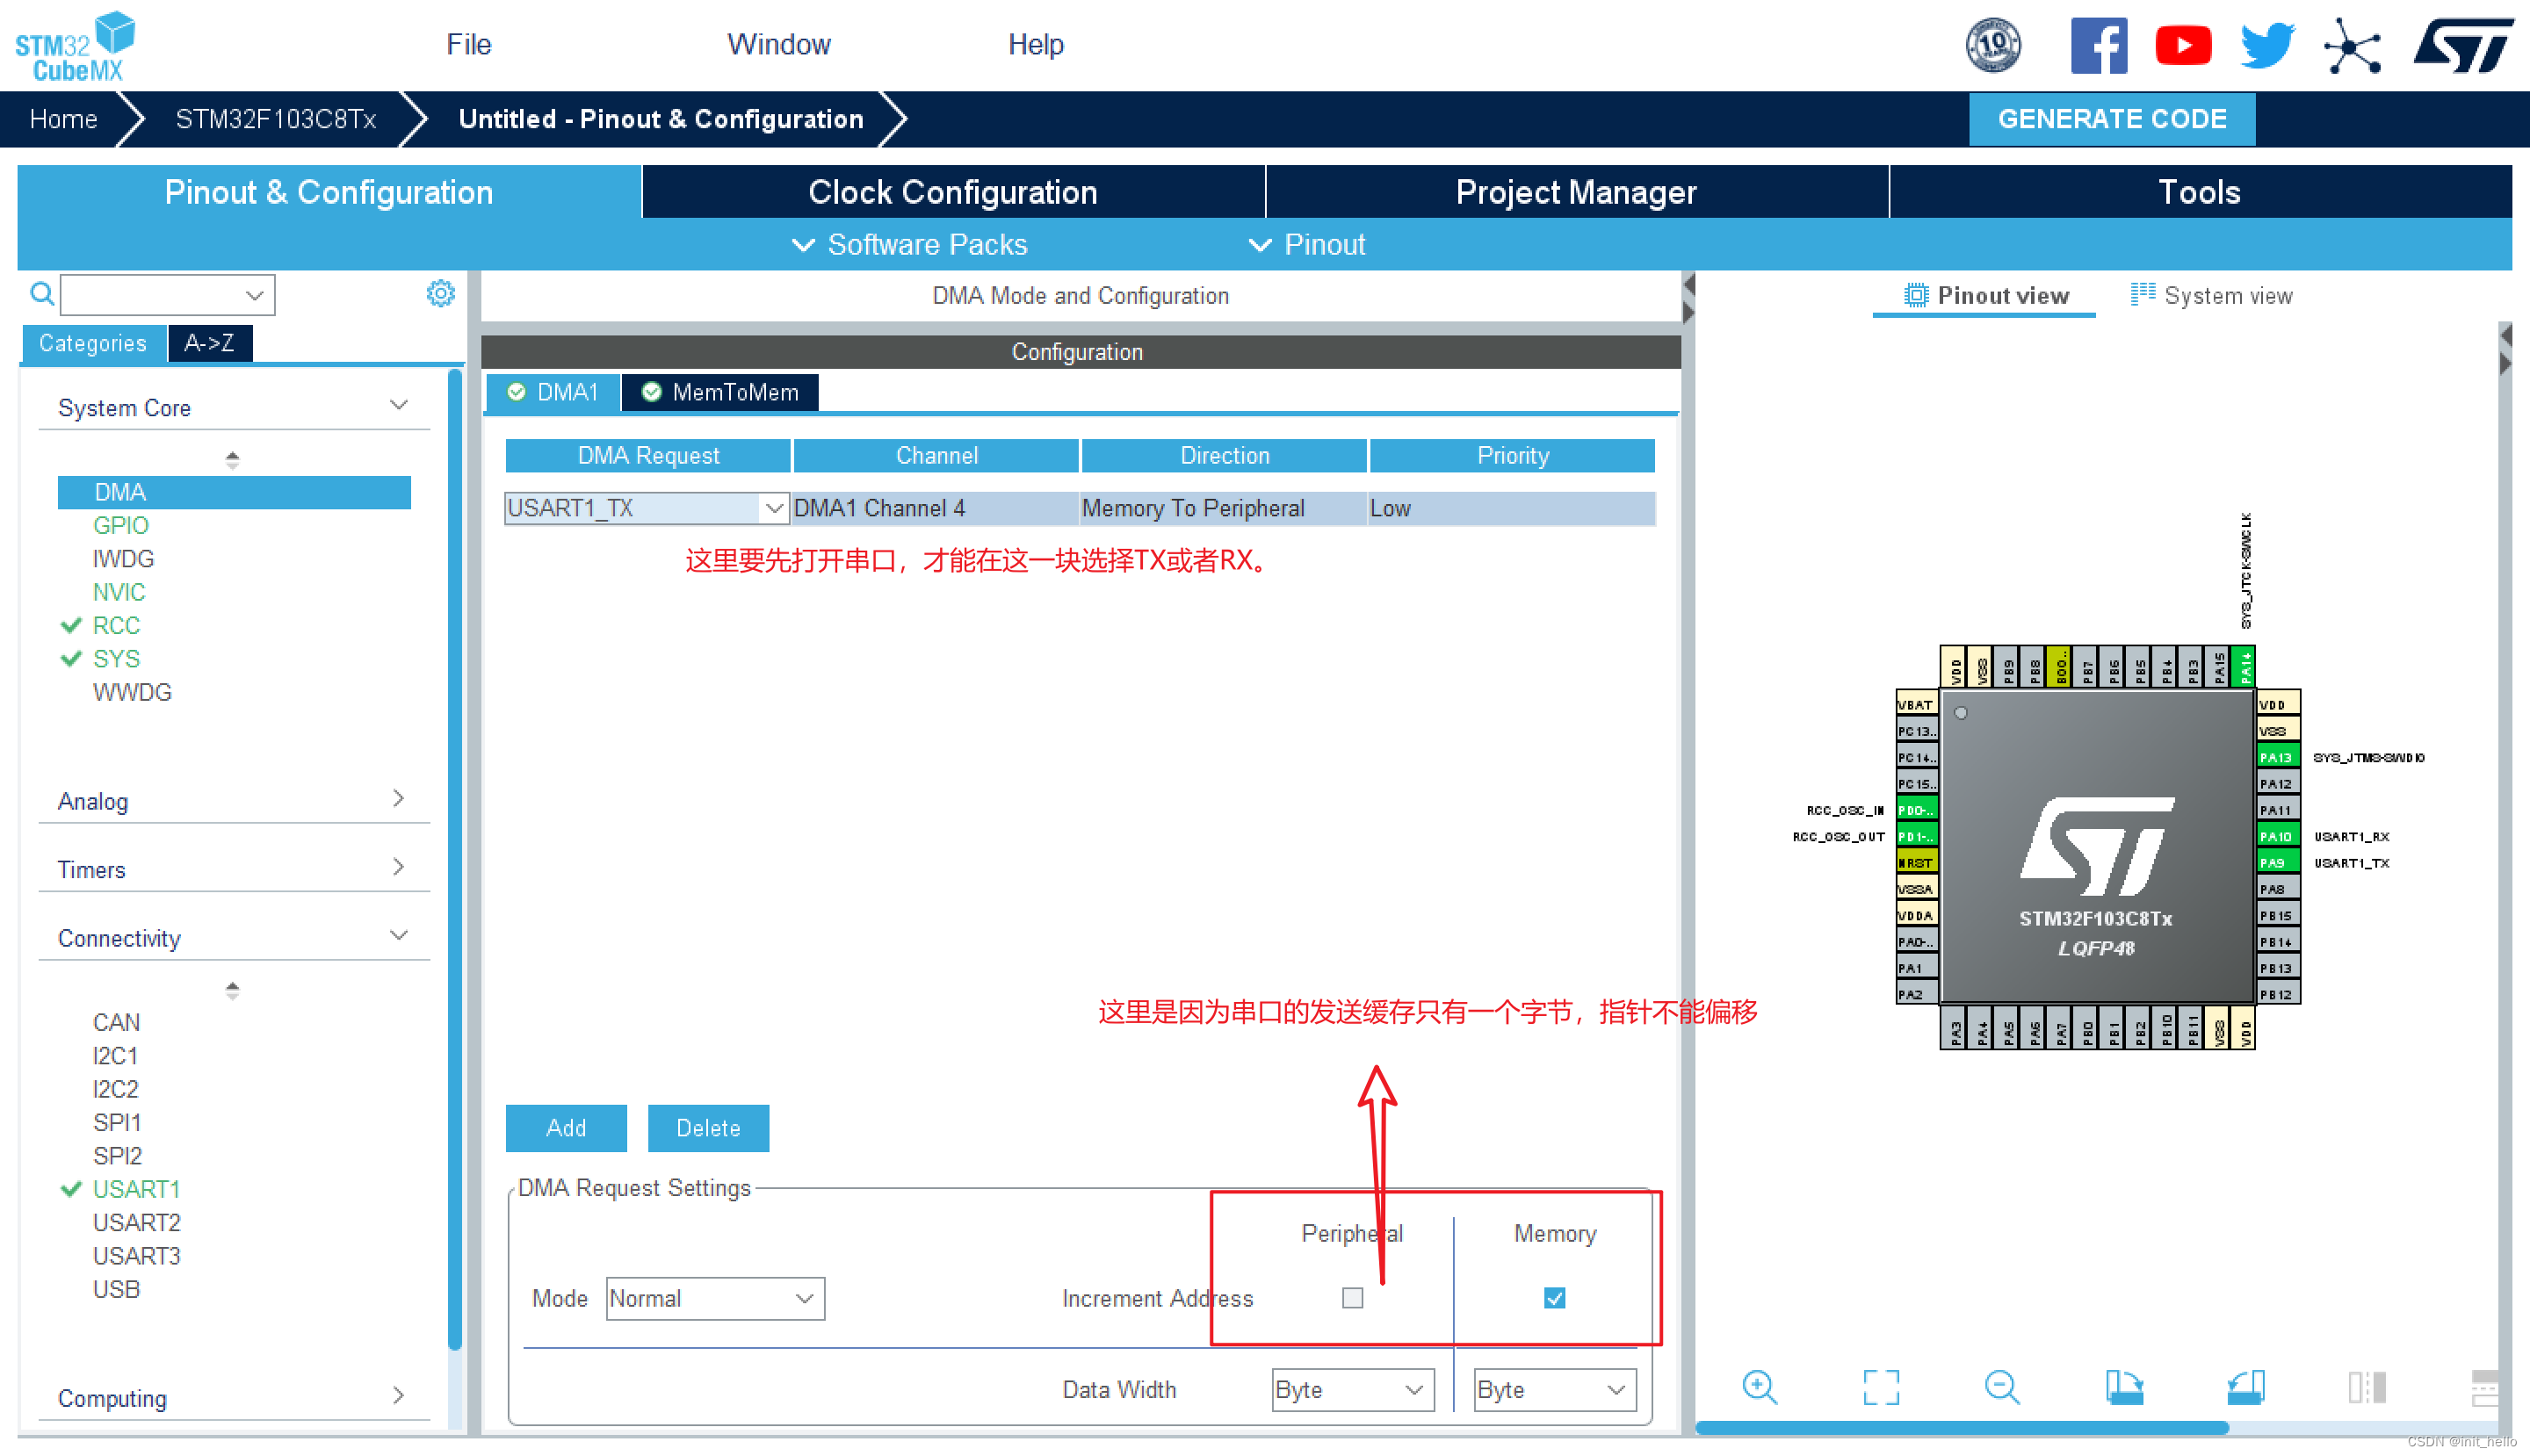Switch to Tools tab
This screenshot has height=1456, width=2530.
[2199, 192]
